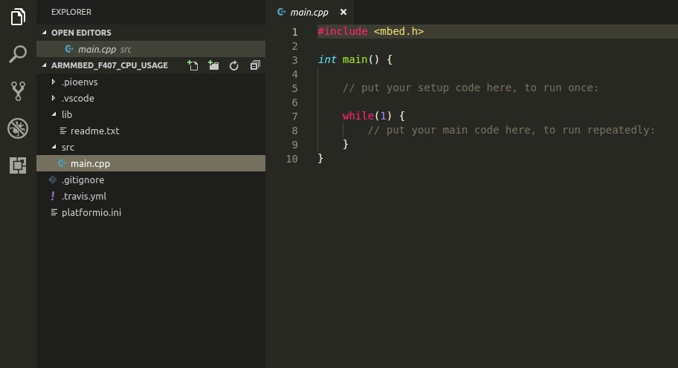Select the .vscode folder name

click(x=78, y=99)
